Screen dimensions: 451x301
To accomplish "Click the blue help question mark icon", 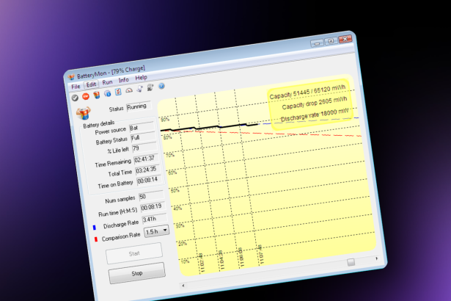I will (x=161, y=86).
